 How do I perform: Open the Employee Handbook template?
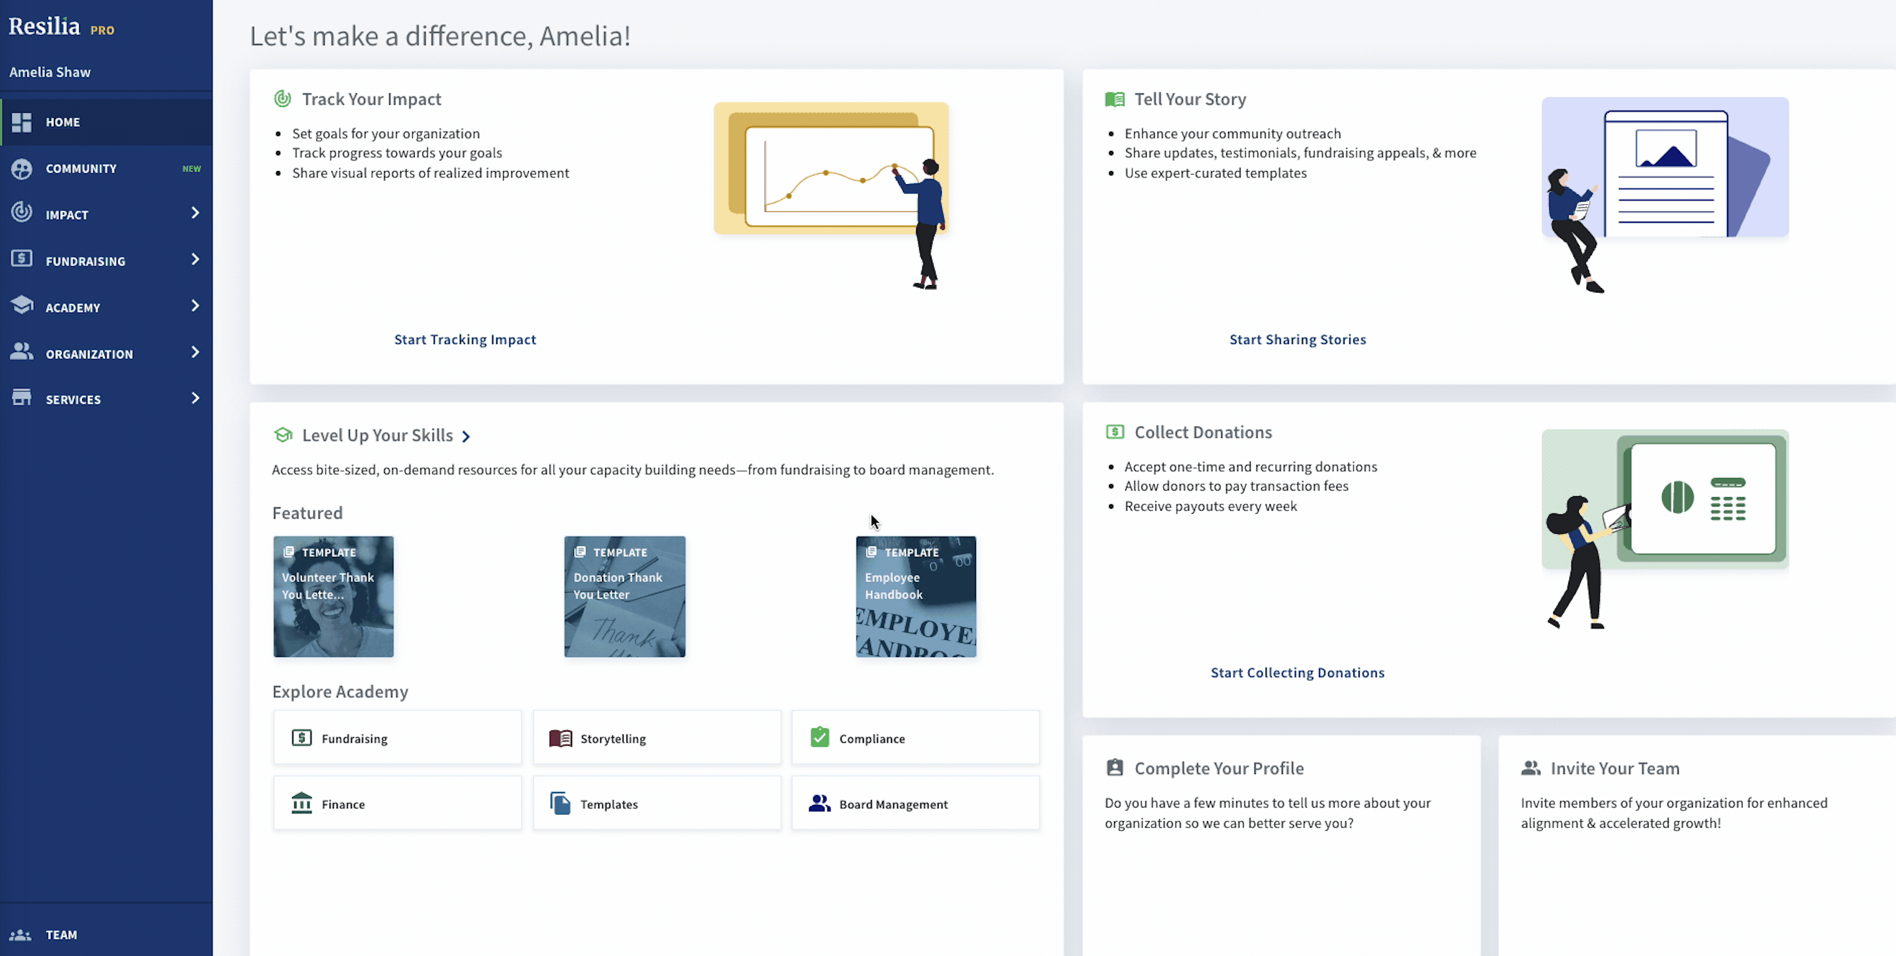(x=915, y=596)
